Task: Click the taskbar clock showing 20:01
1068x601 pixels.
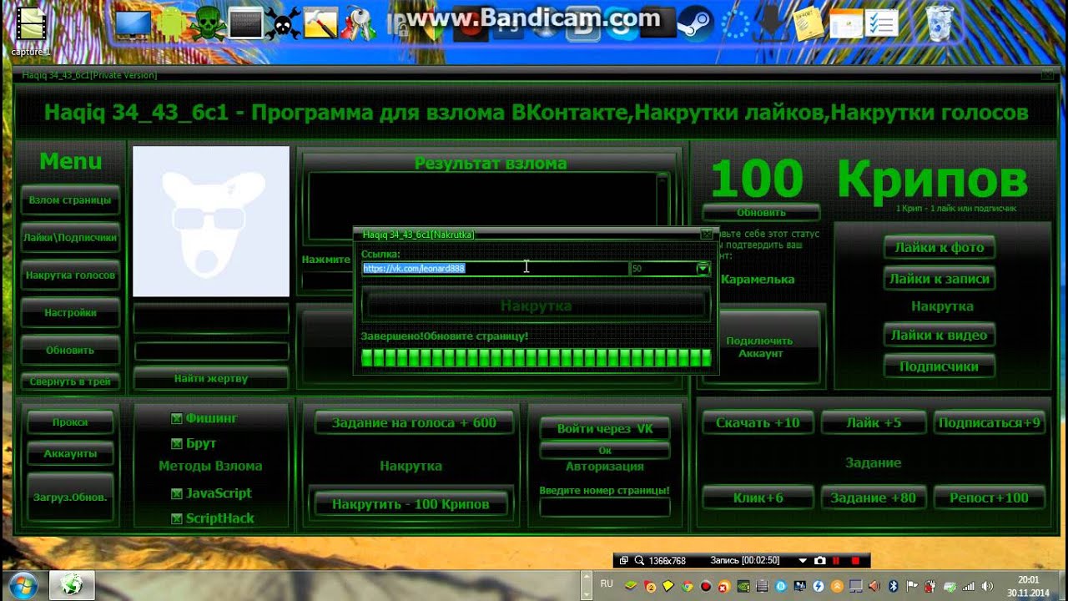Action: pyautogui.click(x=1029, y=584)
